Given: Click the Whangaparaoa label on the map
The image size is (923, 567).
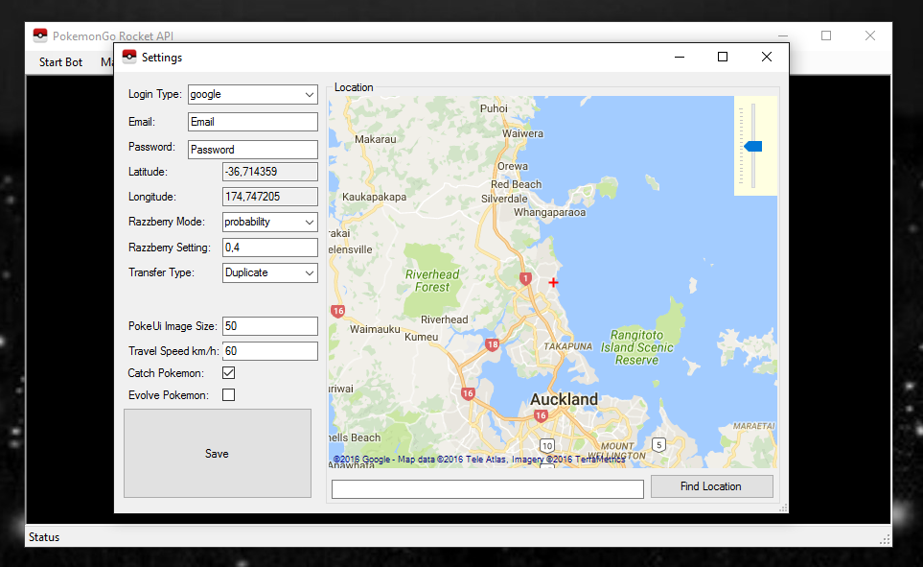Looking at the screenshot, I should click(550, 212).
